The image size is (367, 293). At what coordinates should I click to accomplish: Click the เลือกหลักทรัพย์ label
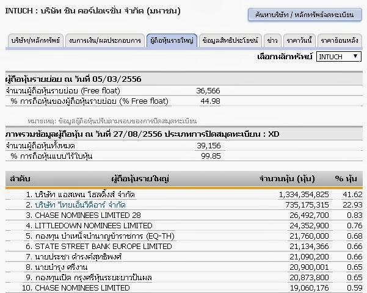[285, 57]
